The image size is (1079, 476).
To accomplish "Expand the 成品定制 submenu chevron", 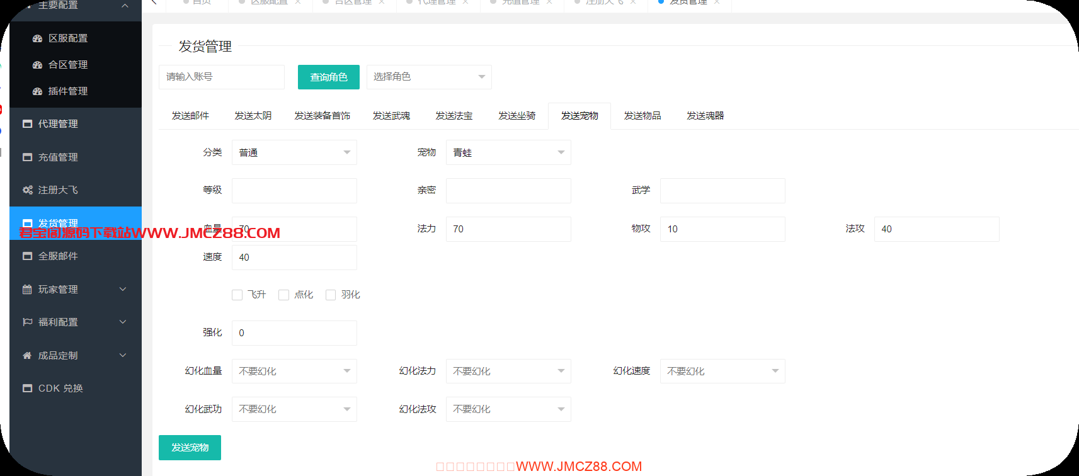I will pos(123,356).
